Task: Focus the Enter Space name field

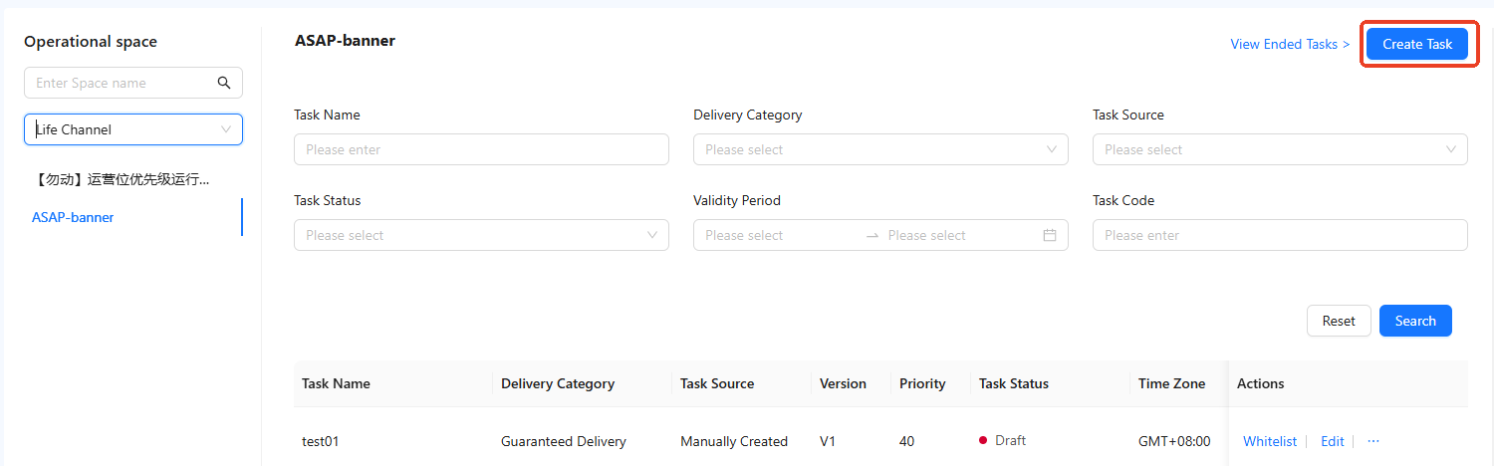Action: pyautogui.click(x=122, y=83)
